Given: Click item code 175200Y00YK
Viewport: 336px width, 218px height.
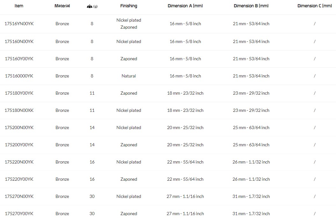Looking at the screenshot, I should click(19, 145).
